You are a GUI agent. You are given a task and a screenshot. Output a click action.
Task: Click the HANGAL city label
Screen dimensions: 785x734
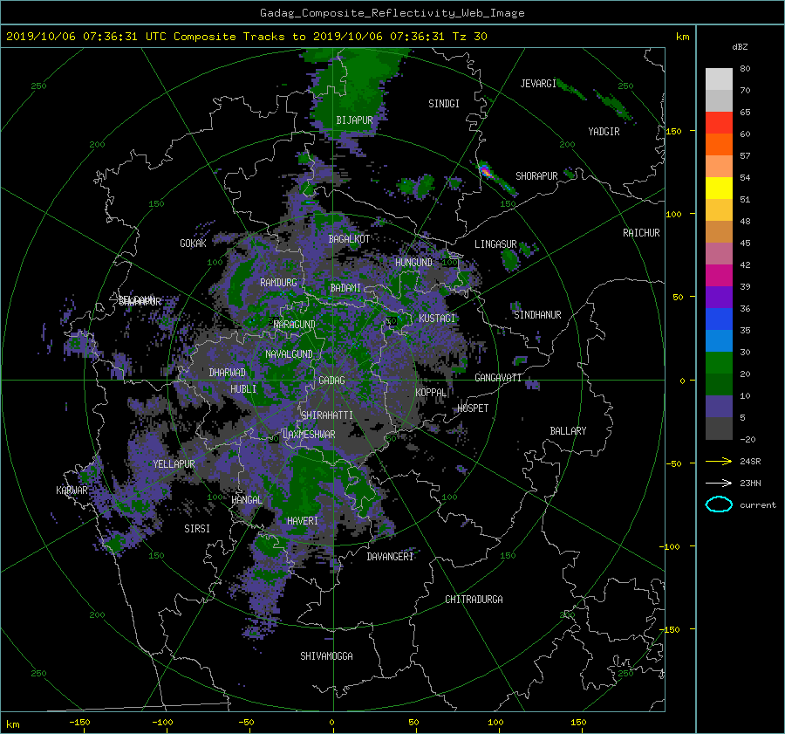[246, 500]
